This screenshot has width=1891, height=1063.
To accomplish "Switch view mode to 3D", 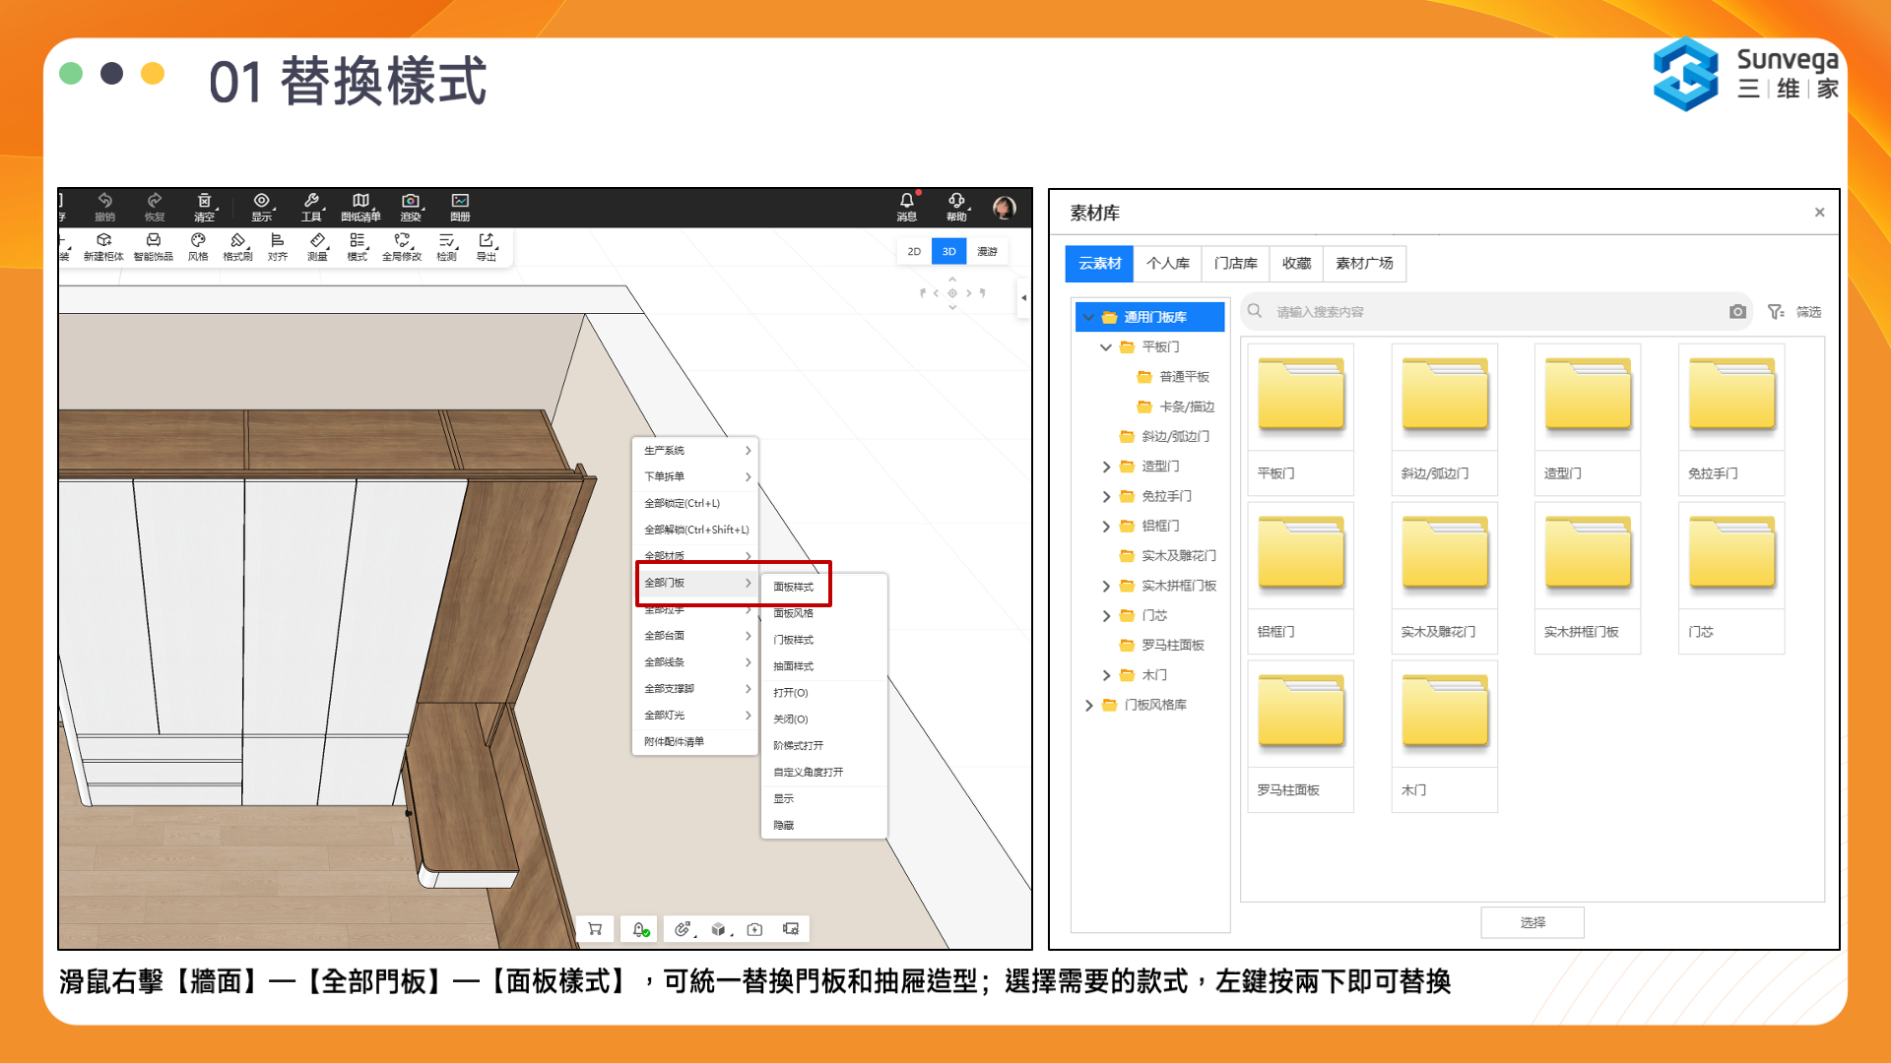I will [x=948, y=252].
